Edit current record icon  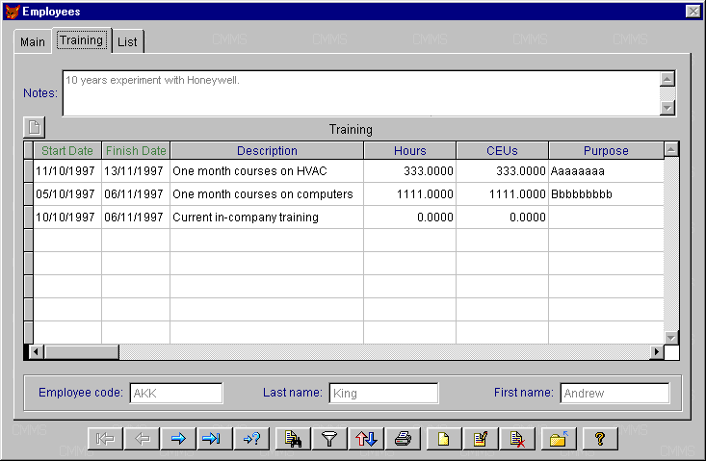[480, 439]
